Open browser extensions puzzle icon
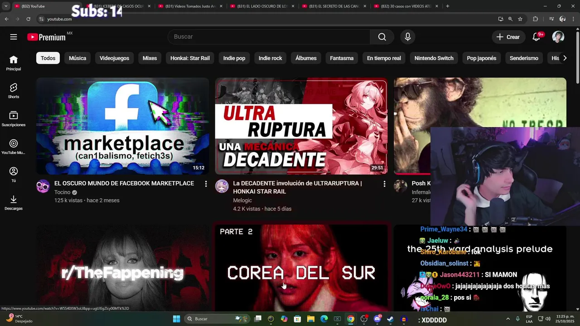This screenshot has width=580, height=326. coord(536,19)
